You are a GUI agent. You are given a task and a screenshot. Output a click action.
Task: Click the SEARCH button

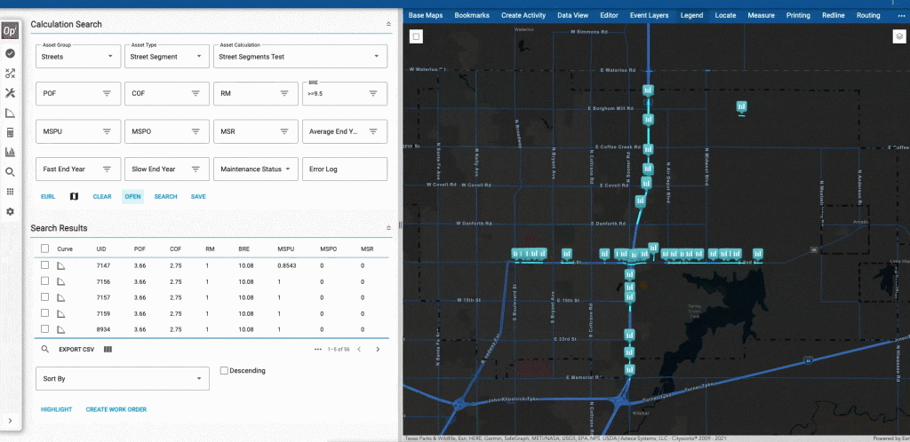(x=165, y=196)
